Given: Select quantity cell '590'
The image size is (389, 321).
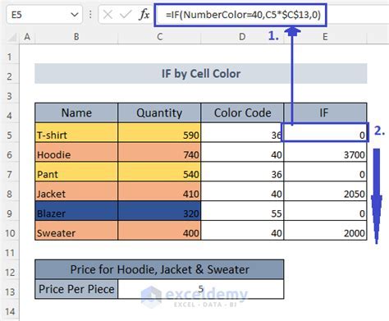Looking at the screenshot, I should coord(159,132).
